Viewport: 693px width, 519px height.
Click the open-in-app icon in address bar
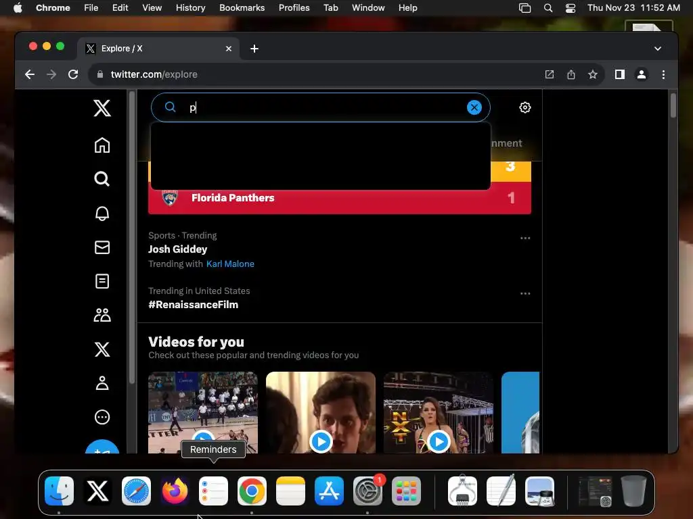(x=550, y=74)
